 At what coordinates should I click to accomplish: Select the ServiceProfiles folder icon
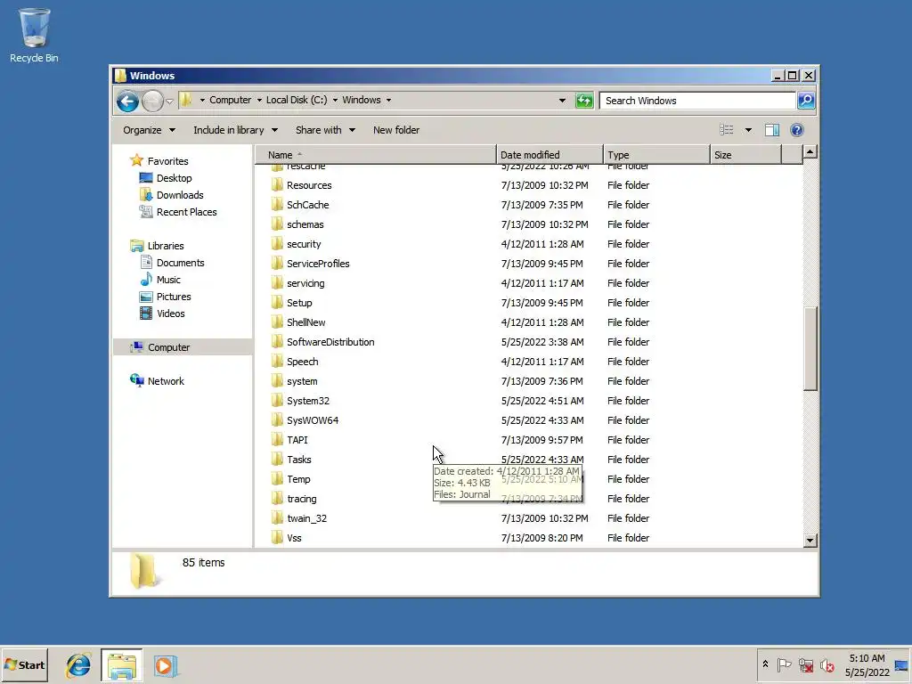pyautogui.click(x=277, y=264)
